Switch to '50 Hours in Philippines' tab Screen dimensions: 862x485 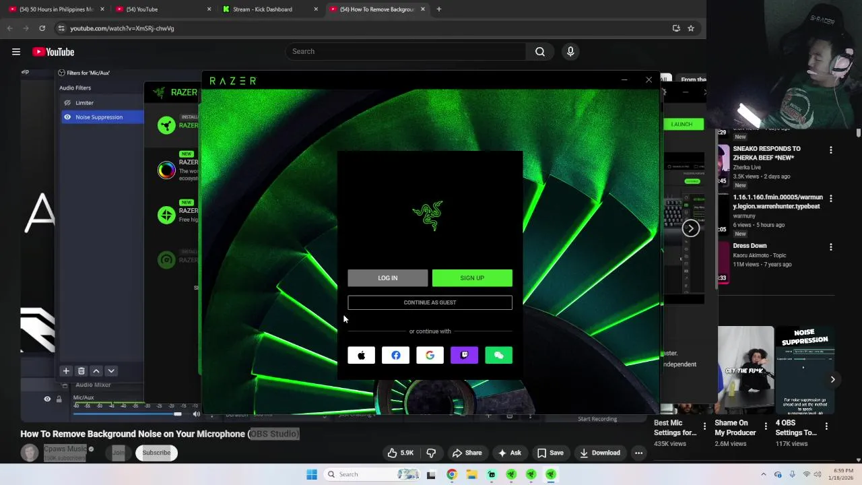pyautogui.click(x=56, y=9)
